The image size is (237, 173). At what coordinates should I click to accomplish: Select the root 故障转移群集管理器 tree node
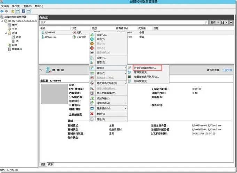(15, 17)
